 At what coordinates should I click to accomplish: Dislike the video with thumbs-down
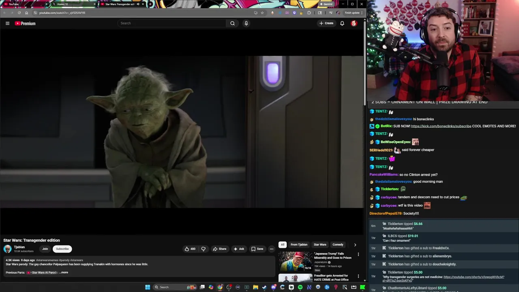tap(203, 249)
